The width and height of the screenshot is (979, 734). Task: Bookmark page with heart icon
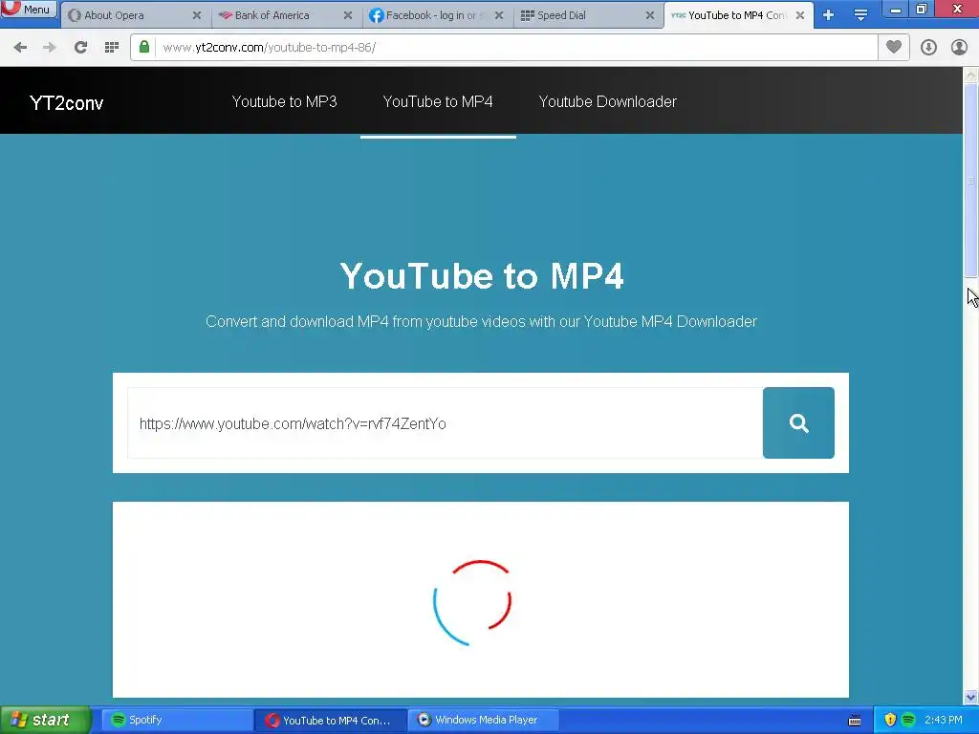click(894, 48)
